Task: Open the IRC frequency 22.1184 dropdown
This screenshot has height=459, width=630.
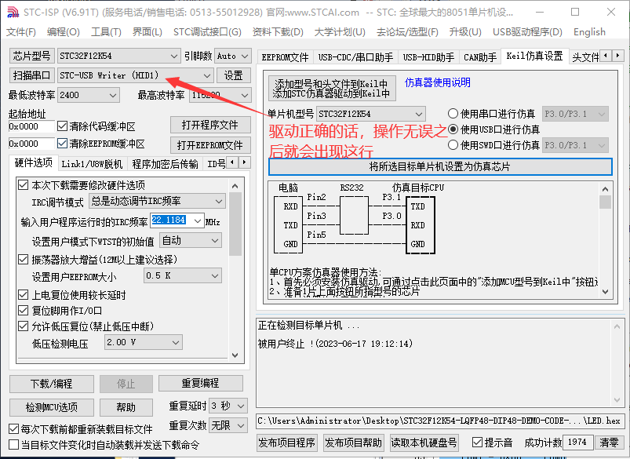Action: pyautogui.click(x=177, y=220)
